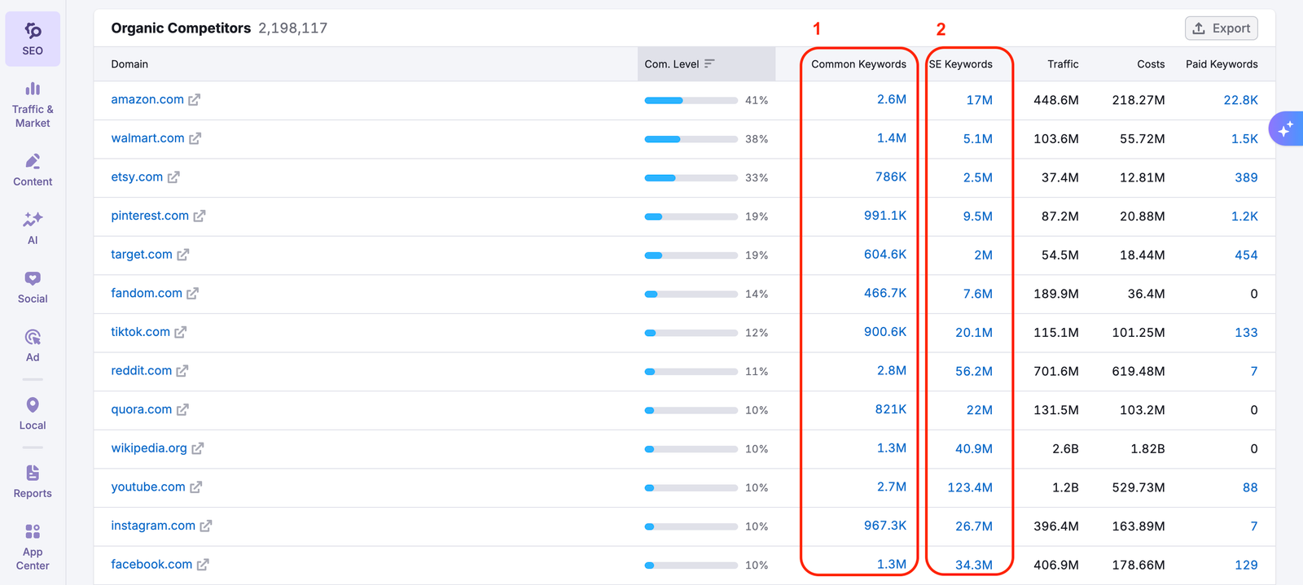1303x585 pixels.
Task: Sort by Costs column header
Action: 1151,64
